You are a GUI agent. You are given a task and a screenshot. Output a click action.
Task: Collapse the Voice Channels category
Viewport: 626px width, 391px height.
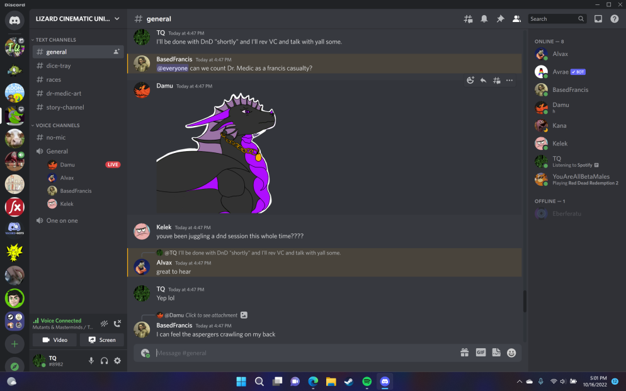(56, 125)
